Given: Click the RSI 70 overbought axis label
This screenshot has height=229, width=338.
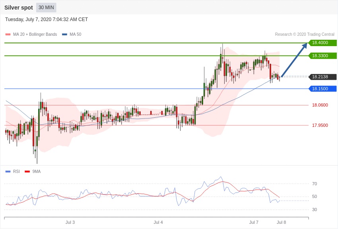Looking at the screenshot, I should click(x=315, y=184).
